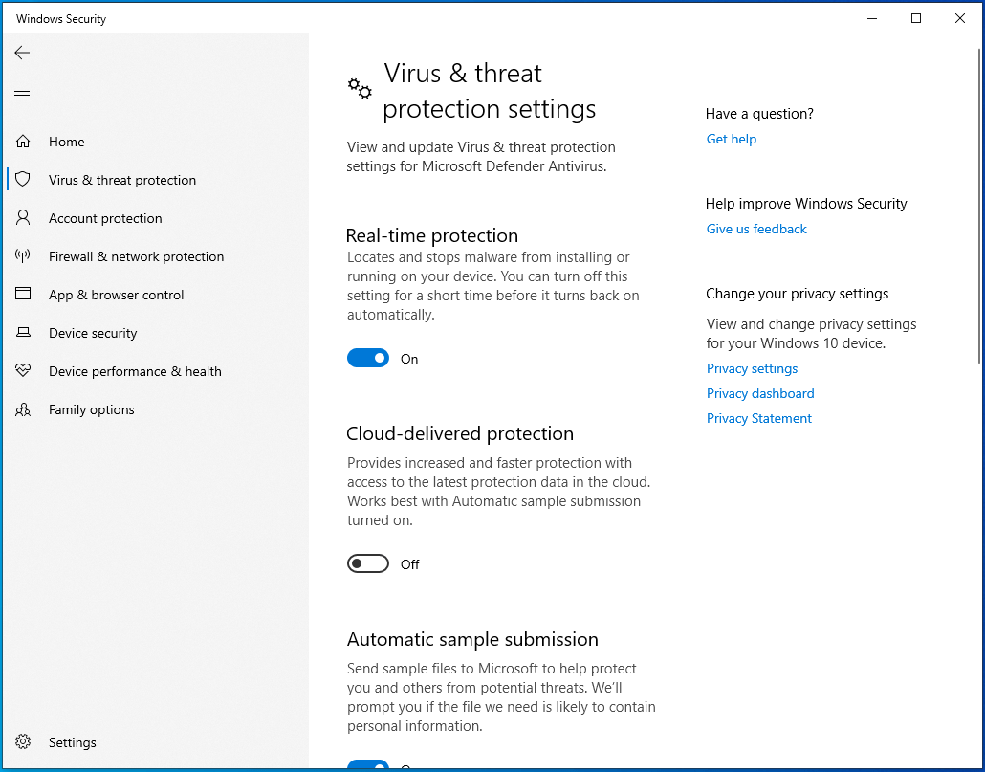Click Give us feedback link
This screenshot has width=985, height=772.
(756, 229)
